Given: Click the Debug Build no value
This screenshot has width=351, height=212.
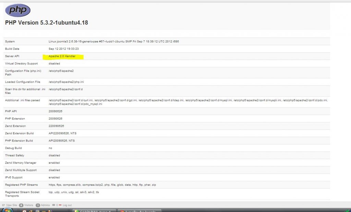Looking at the screenshot, I should click(50, 148).
